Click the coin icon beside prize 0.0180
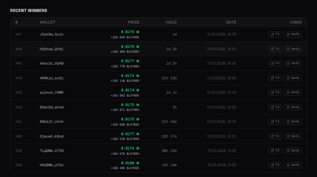317x177 pixels. 138,163
